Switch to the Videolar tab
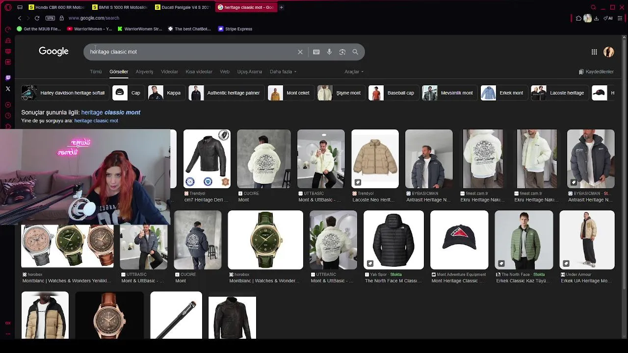 click(x=169, y=72)
